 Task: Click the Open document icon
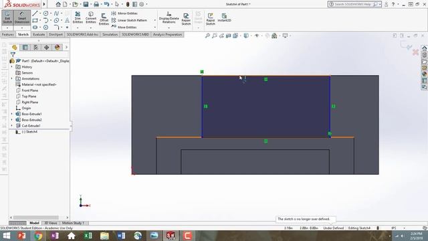(x=75, y=5)
